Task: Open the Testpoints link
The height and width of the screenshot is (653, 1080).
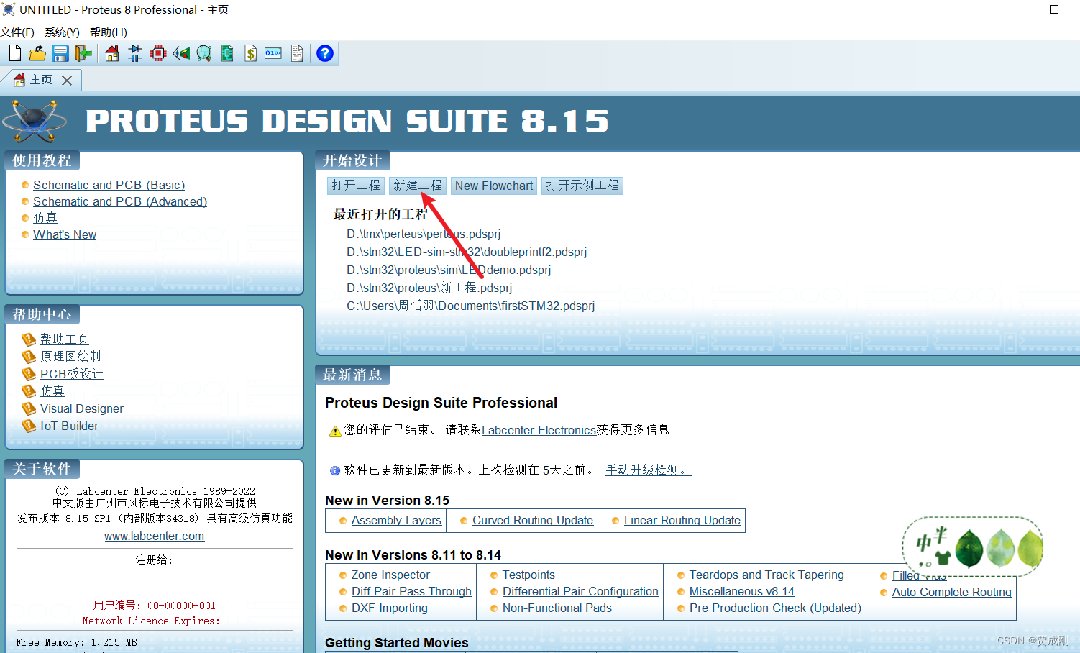Action: [x=528, y=575]
